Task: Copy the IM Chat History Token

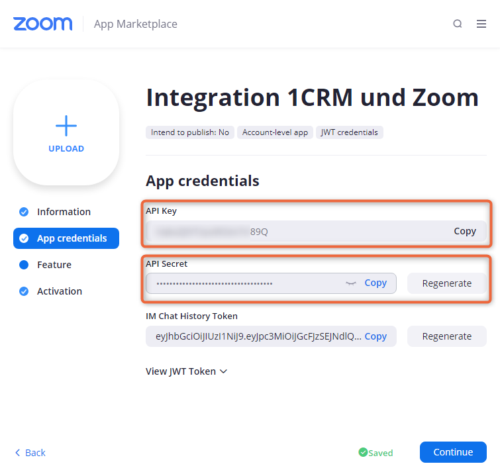Action: 375,336
